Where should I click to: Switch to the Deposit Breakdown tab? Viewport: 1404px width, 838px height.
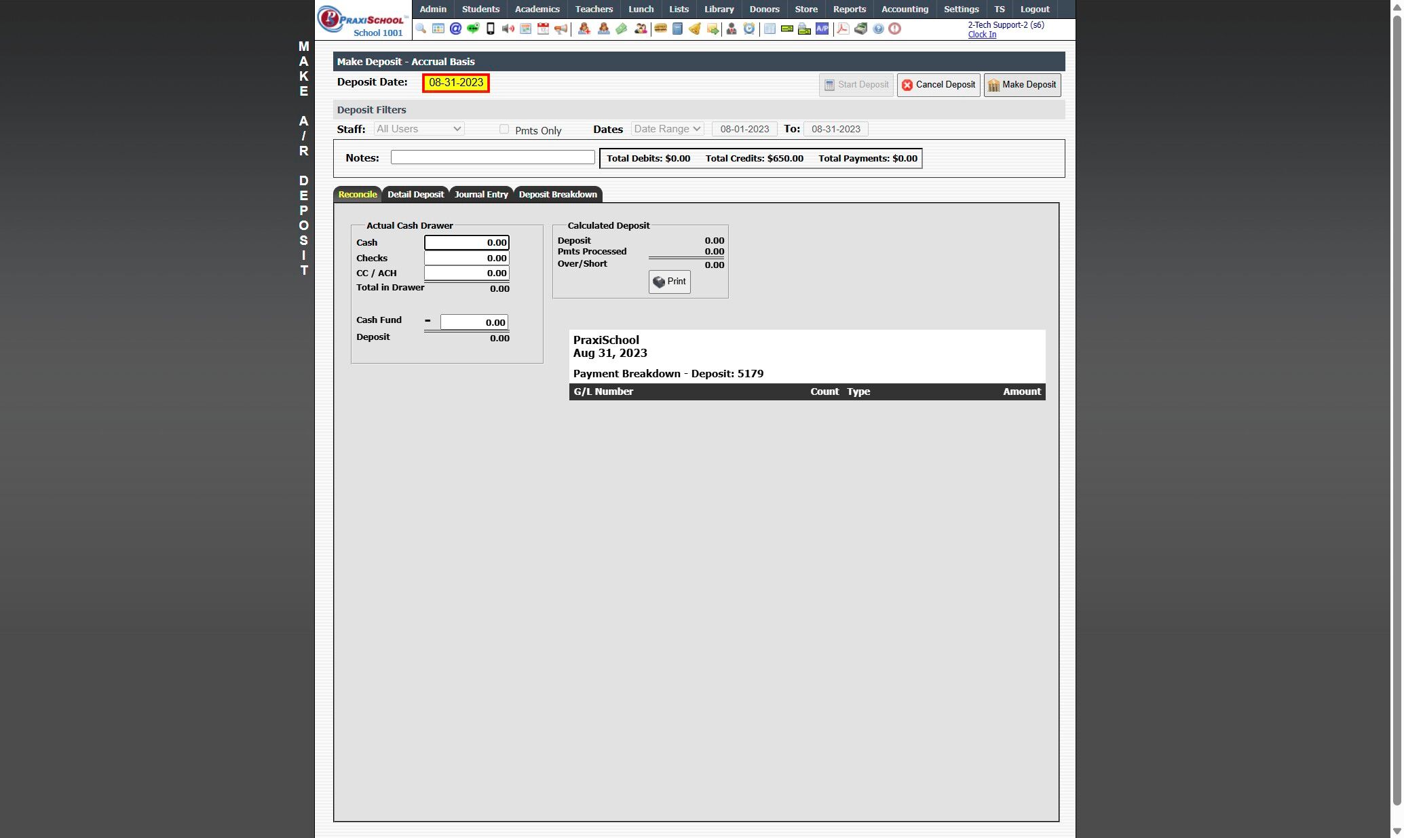(x=558, y=195)
